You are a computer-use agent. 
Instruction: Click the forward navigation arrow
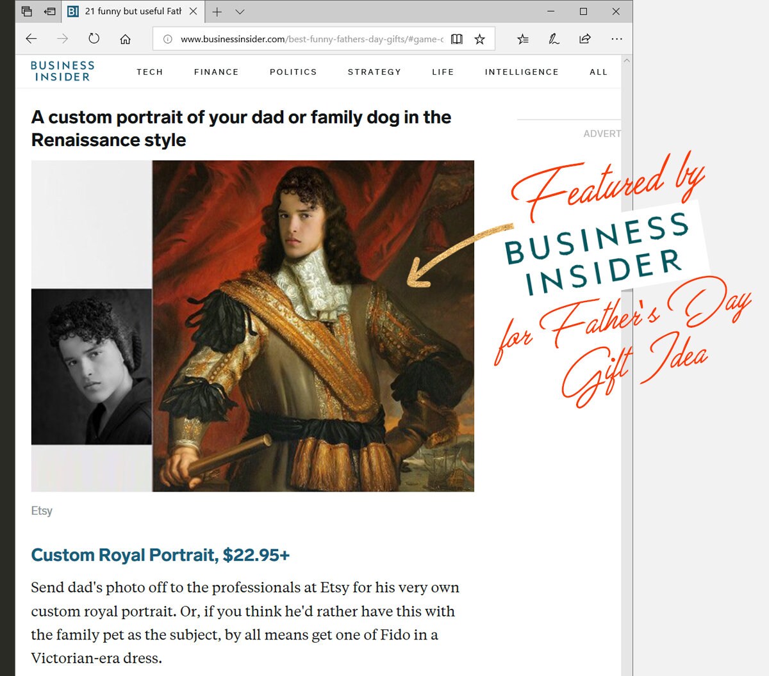pos(62,39)
